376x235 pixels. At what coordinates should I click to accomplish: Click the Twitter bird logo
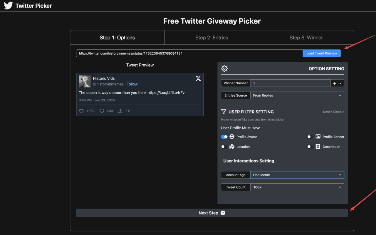(8, 6)
